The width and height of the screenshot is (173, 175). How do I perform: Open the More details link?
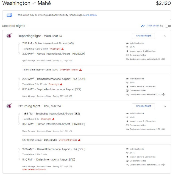pos(90,15)
